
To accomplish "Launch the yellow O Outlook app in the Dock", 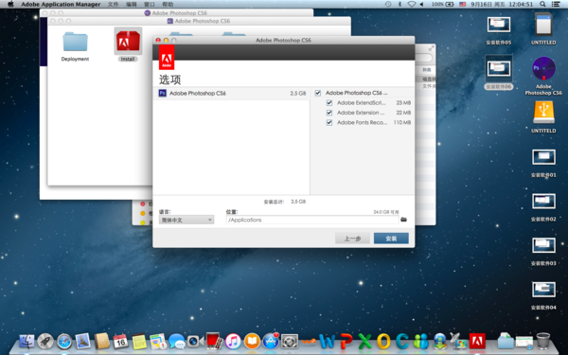I will (383, 341).
